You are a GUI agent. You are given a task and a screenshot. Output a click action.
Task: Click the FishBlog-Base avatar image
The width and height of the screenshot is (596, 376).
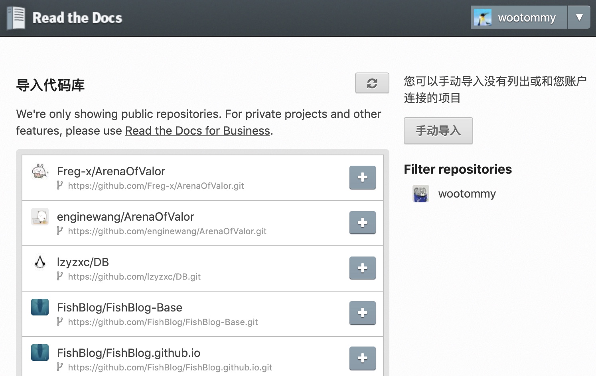coord(40,307)
